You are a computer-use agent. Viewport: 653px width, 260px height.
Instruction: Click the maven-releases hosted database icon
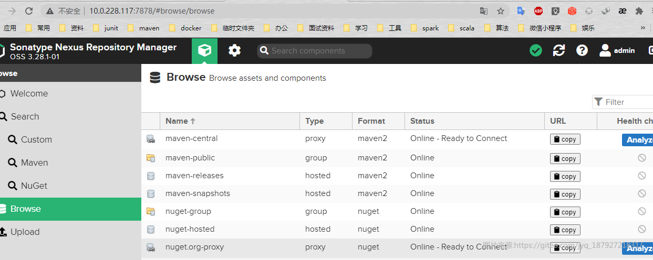(151, 176)
